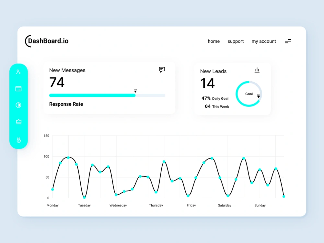Click the 50 y-axis label
The image size is (324, 243).
pyautogui.click(x=47, y=177)
